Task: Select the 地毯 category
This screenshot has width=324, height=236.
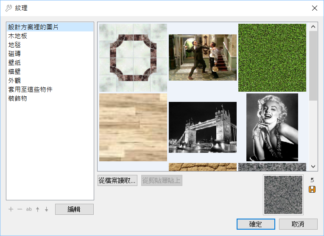Action: (14, 45)
